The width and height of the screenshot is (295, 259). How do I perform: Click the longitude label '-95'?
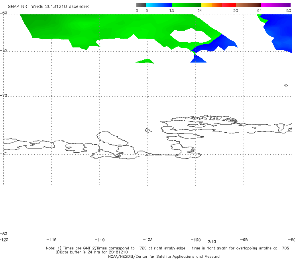coord(244,239)
